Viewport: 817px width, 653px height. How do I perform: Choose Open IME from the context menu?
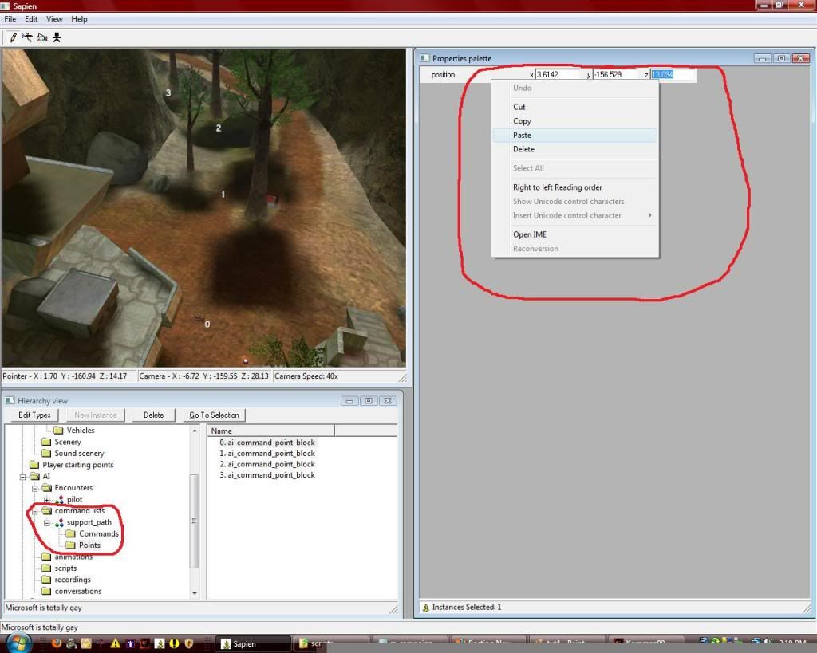point(574,234)
